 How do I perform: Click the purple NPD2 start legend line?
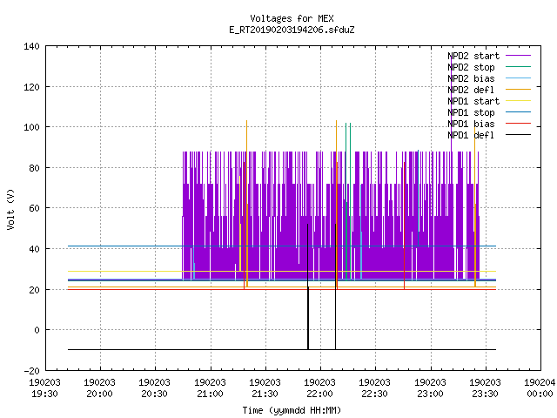[518, 56]
